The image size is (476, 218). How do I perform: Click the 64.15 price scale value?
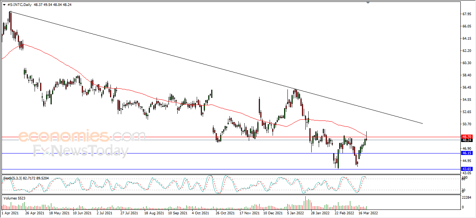tap(467, 39)
